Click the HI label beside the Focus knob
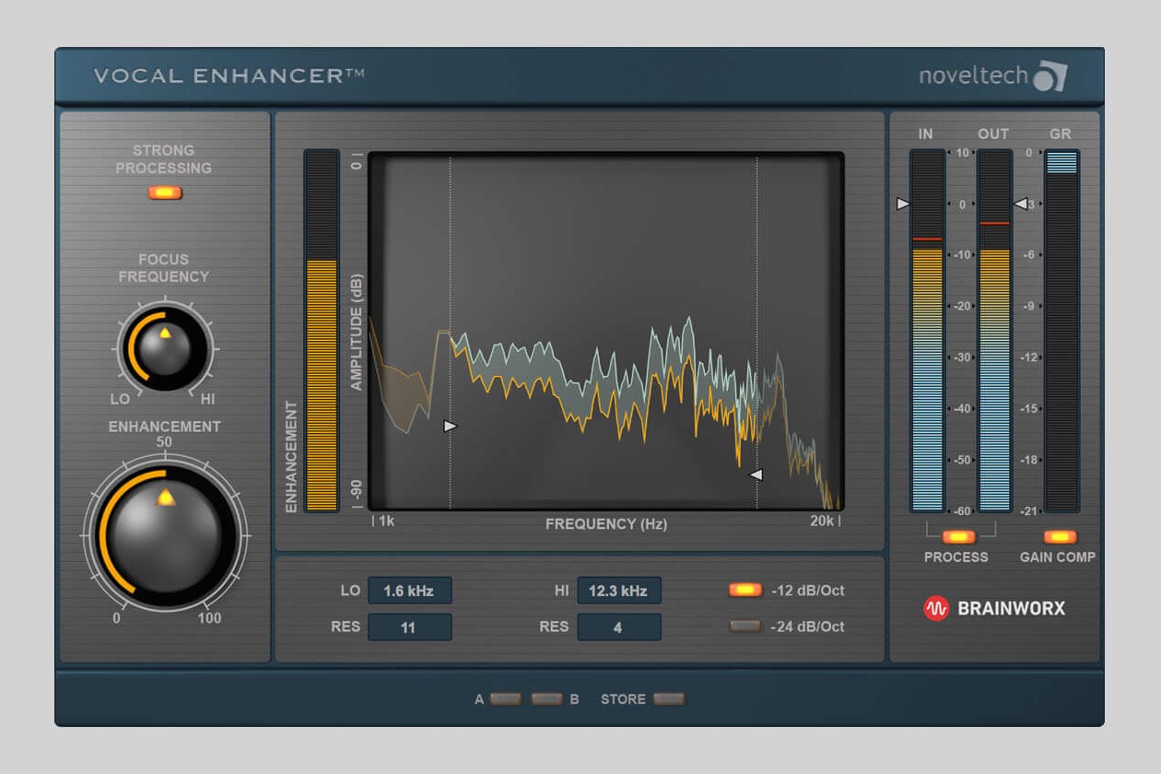Screen dimensions: 1161x774 tap(208, 399)
